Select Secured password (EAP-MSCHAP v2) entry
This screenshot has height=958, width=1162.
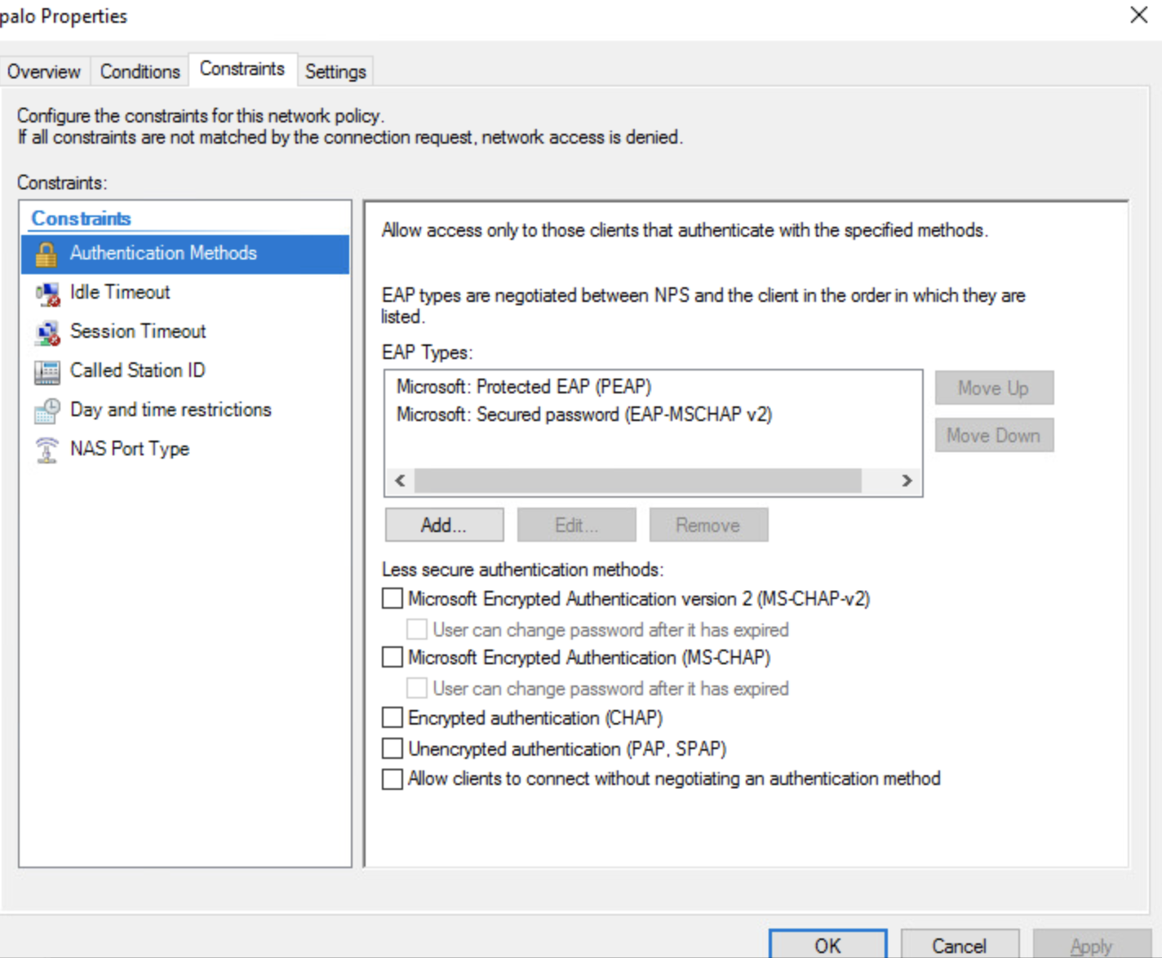pyautogui.click(x=584, y=415)
